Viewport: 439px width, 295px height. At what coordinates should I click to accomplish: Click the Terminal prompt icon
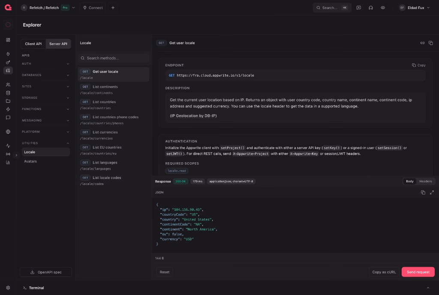pyautogui.click(x=24, y=288)
